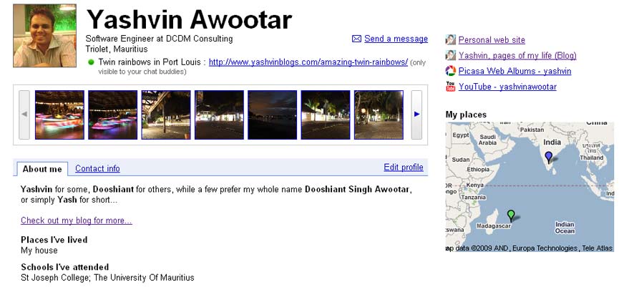The image size is (644, 300).
Task: Advance photo strip with right arrow
Action: tap(416, 115)
